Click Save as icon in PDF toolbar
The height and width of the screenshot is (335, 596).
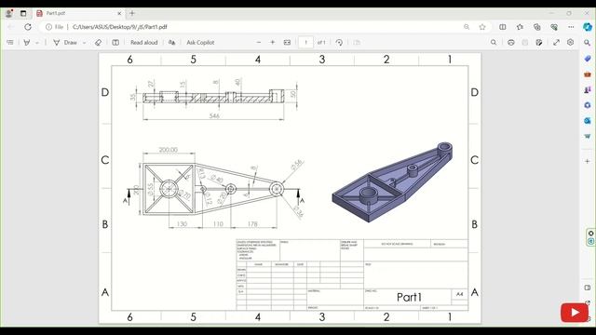click(539, 43)
